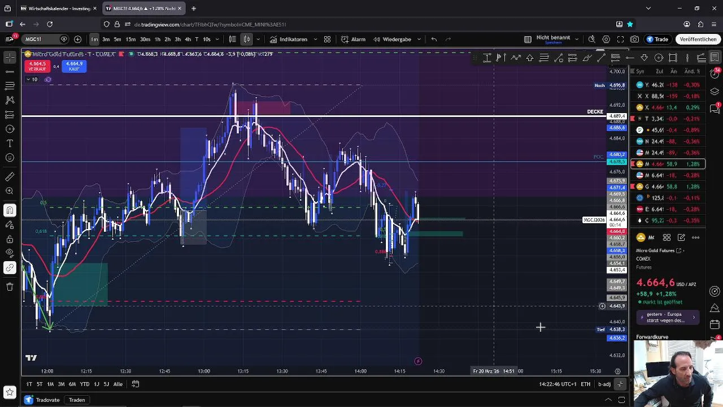Open the watchlist panel icon at right edge
723x407 pixels.
tap(715, 58)
